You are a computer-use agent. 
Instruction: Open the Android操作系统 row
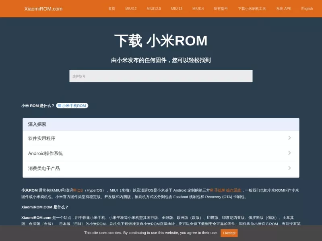(161, 153)
